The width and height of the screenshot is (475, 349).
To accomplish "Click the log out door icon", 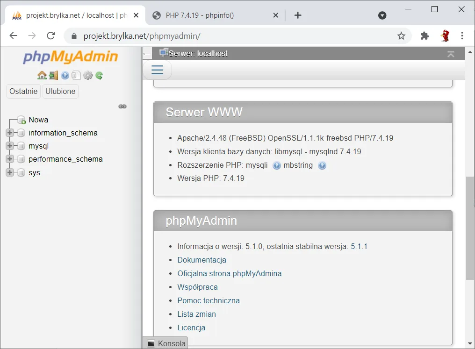I will (53, 75).
